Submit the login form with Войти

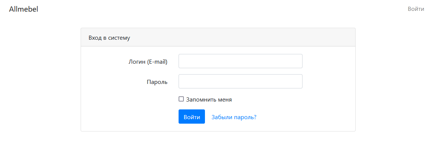[192, 117]
